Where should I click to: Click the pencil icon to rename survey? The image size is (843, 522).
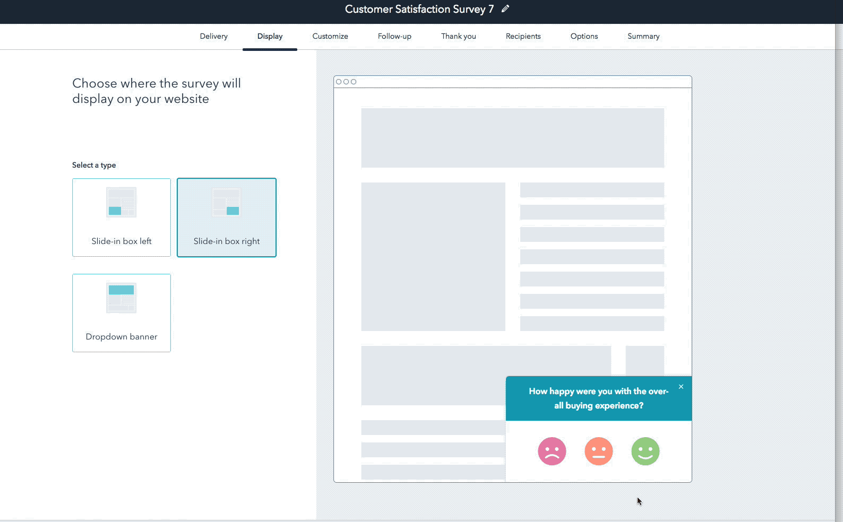[x=505, y=8]
